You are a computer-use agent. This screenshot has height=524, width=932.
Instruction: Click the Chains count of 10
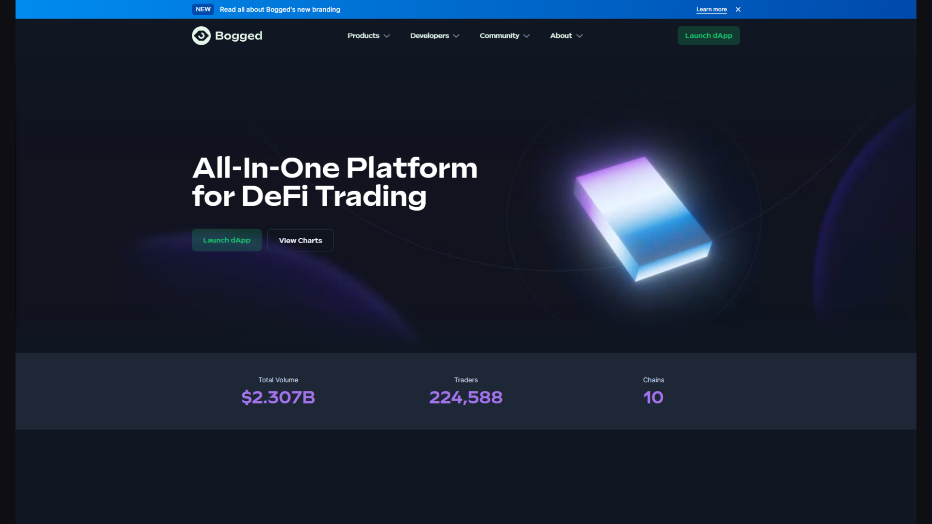pos(653,397)
